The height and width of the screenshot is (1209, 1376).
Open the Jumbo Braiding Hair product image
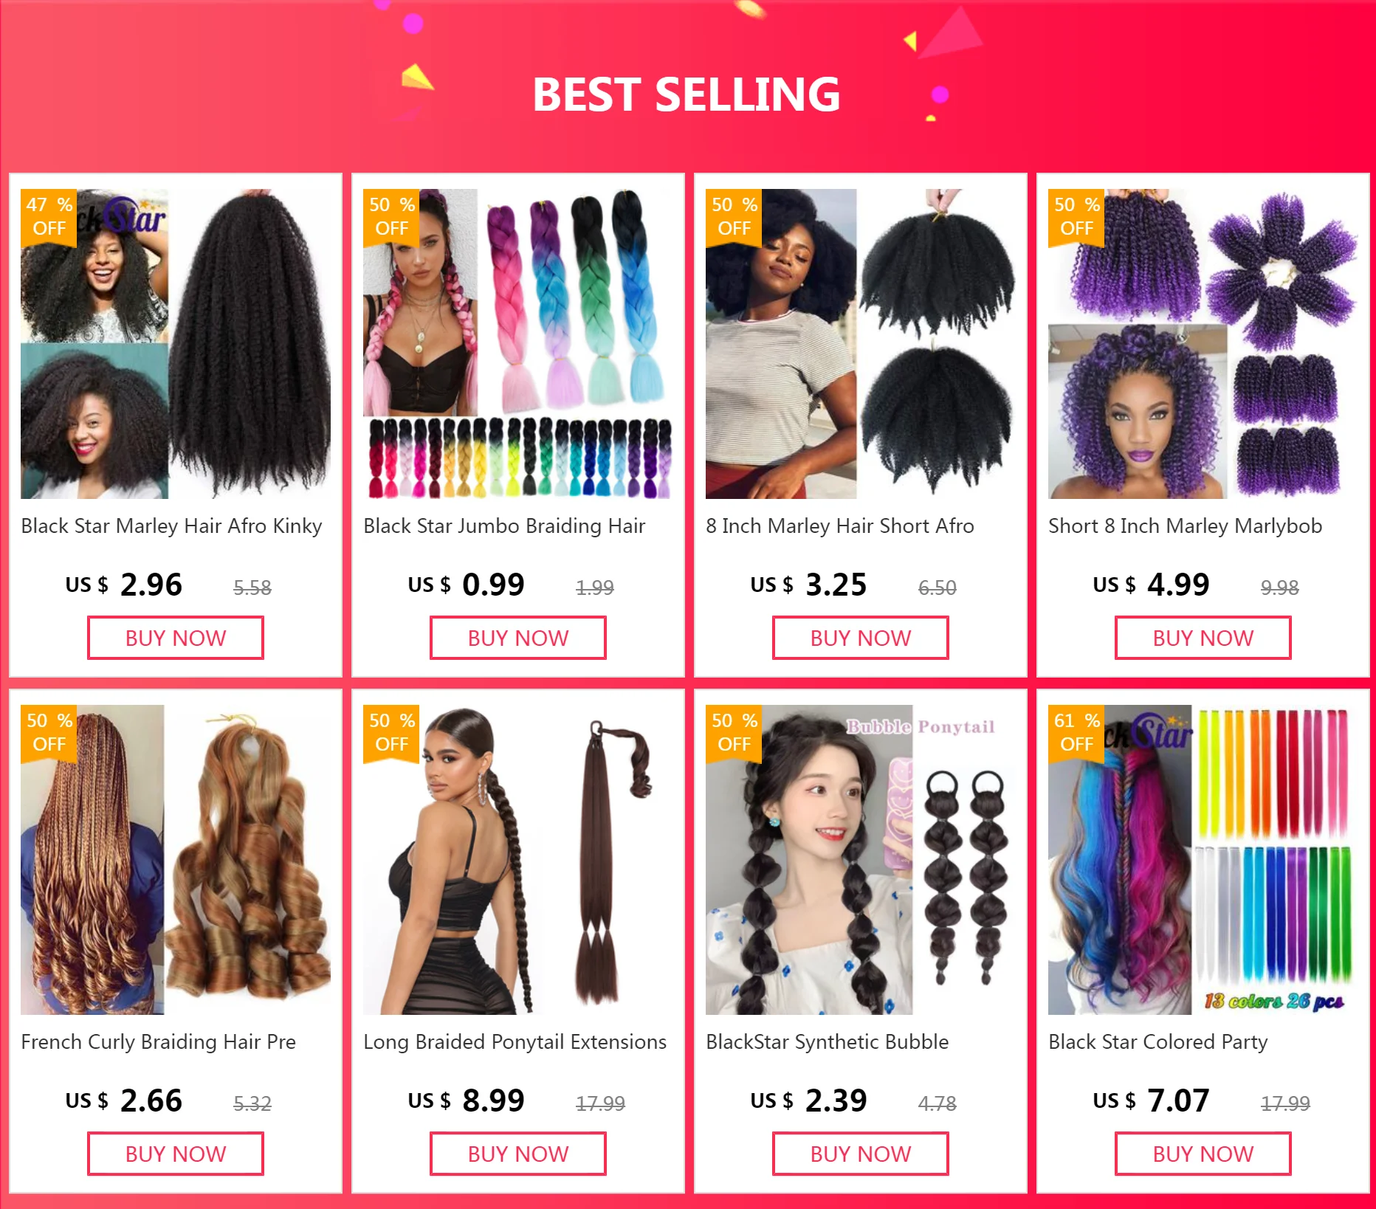(x=518, y=344)
